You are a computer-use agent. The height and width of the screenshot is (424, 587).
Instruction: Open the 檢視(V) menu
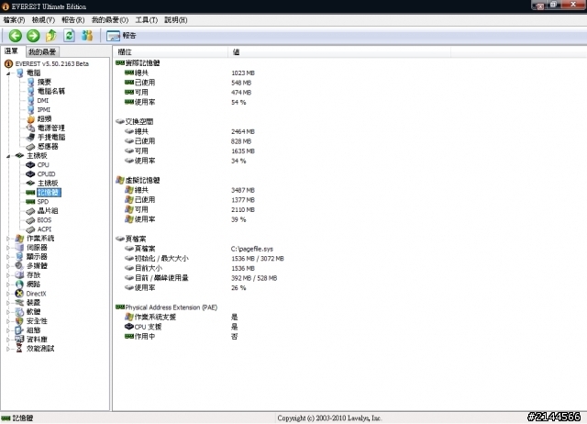(43, 20)
